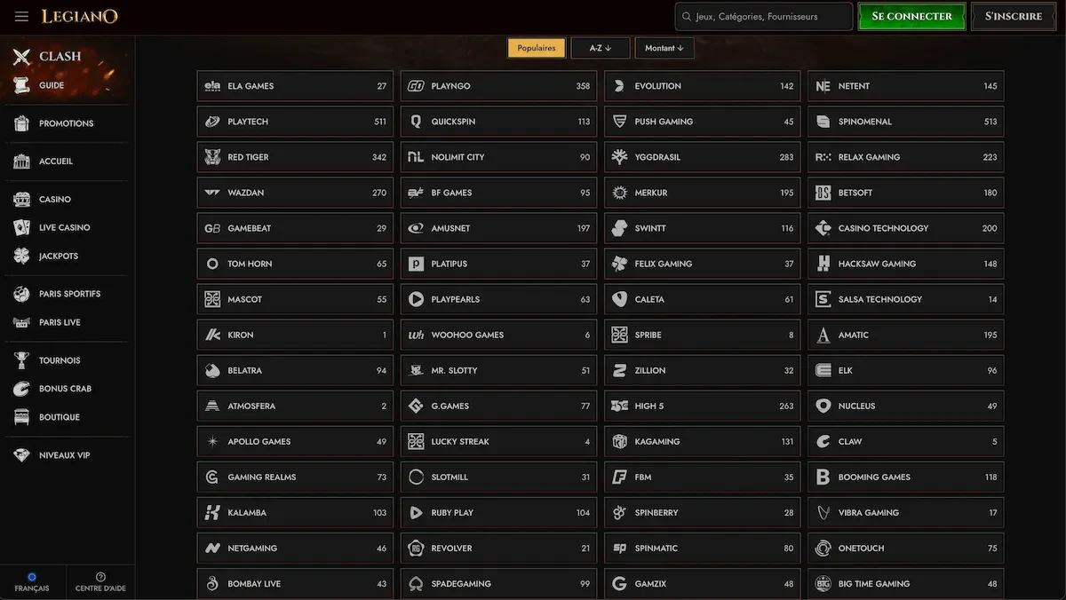
Task: Click the Legiano logo
Action: coord(80,17)
